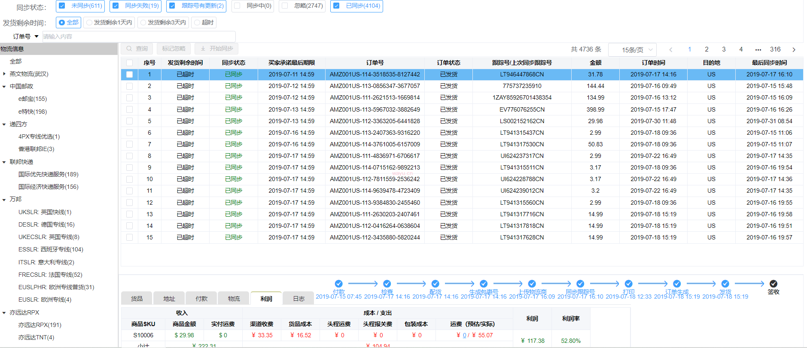807x348 pixels.
Task: Select 发货剩余3天内 radio option
Action: click(x=143, y=22)
